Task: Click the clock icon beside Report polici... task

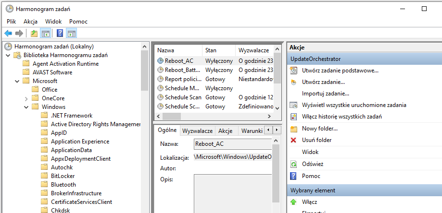Action: pyautogui.click(x=160, y=79)
